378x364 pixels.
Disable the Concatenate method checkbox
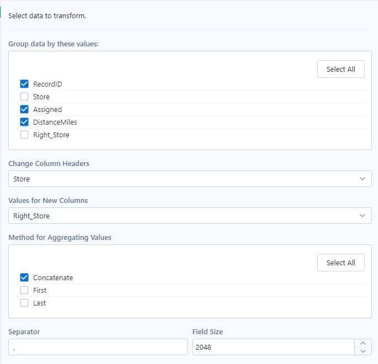pos(24,278)
